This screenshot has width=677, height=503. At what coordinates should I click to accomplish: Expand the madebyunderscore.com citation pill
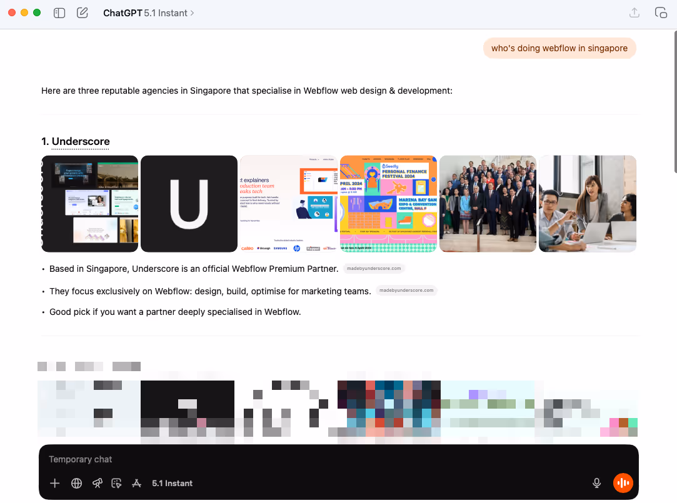coord(373,268)
